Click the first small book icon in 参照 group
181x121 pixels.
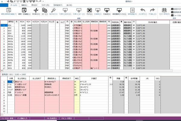[172, 9]
